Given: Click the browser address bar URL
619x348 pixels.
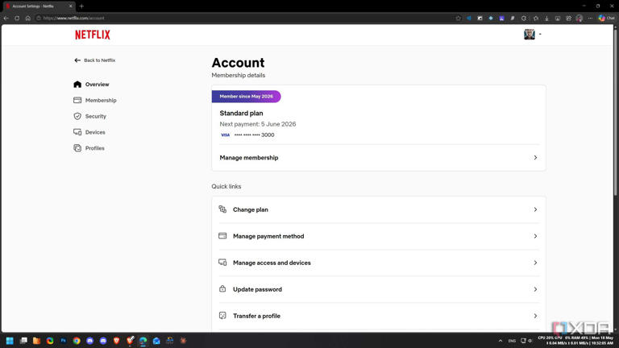Looking at the screenshot, I should [74, 19].
